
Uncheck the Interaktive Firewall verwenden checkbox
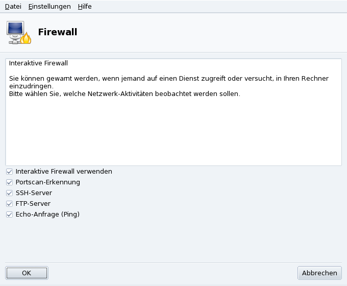[9, 172]
